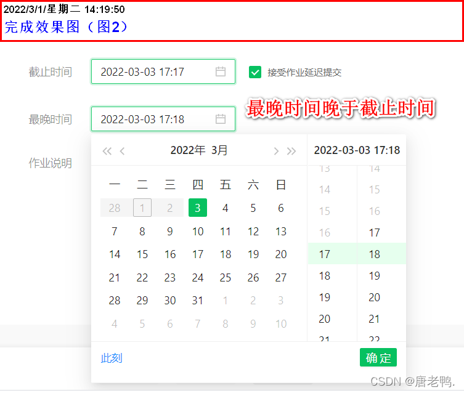Choose March 25 date cell
Image resolution: width=464 pixels, height=393 pixels.
[x=225, y=277]
